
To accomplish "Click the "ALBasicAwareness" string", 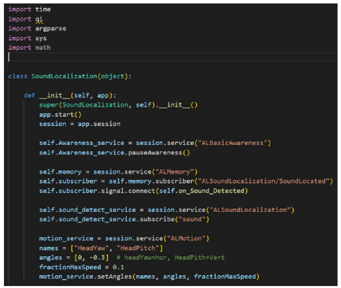I will pyautogui.click(x=233, y=143).
